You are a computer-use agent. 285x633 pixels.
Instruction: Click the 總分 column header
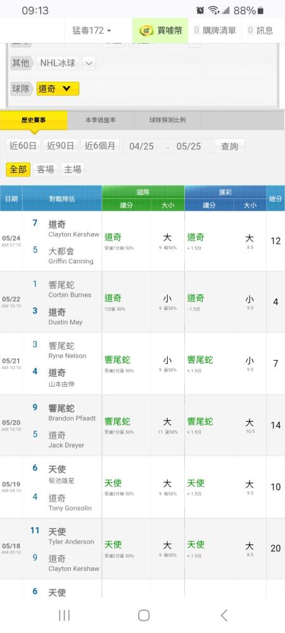(275, 199)
